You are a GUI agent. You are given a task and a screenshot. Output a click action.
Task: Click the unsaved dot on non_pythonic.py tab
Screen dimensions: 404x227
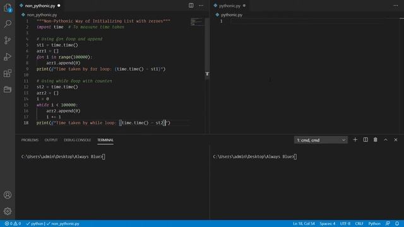coord(59,6)
